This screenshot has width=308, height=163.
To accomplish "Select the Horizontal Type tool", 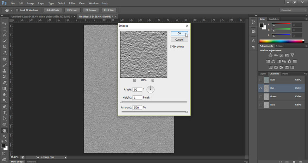I will coord(4,112).
